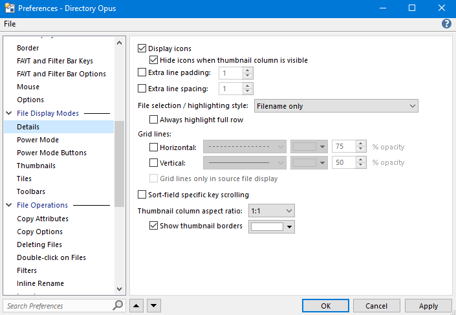Screen dimensions: 456x315
Task: Click the preferences tree scrollbar thumb
Action: coord(119,164)
